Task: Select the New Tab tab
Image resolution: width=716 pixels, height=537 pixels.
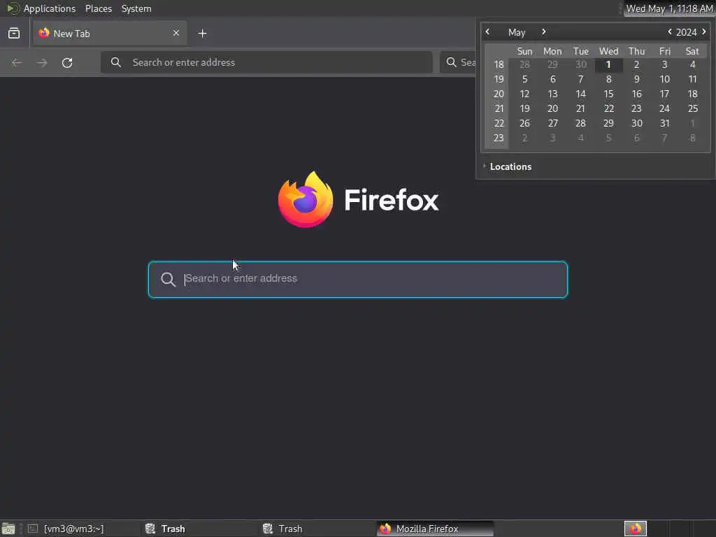Action: coord(110,34)
